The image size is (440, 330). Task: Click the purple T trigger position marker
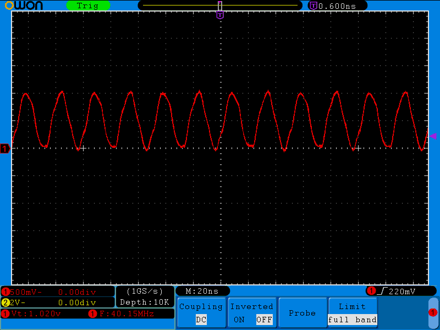pos(220,15)
